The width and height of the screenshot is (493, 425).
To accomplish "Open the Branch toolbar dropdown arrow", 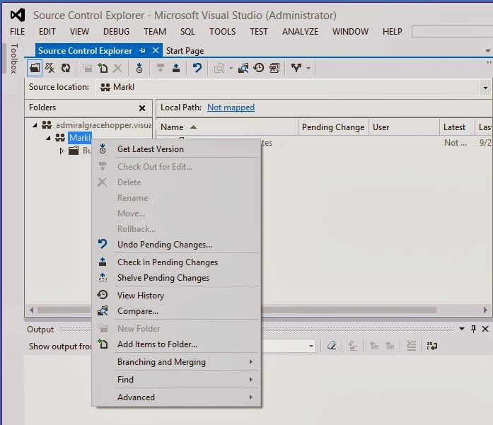I will (308, 68).
